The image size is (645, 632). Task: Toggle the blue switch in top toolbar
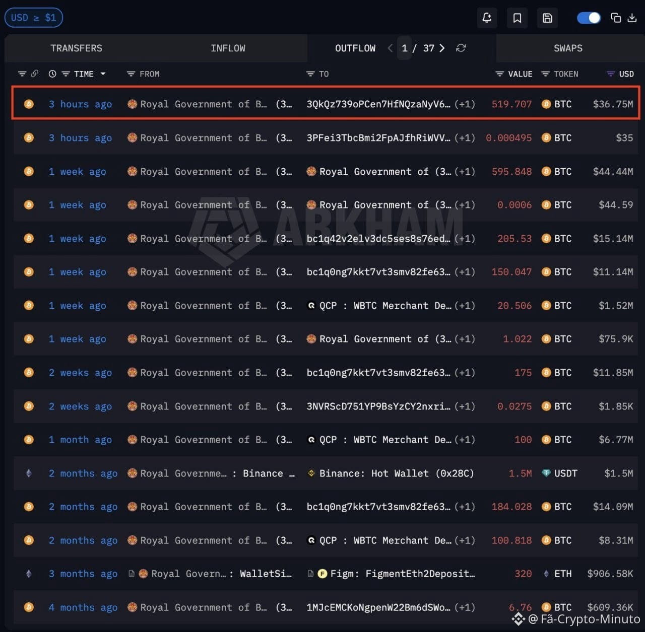(589, 18)
